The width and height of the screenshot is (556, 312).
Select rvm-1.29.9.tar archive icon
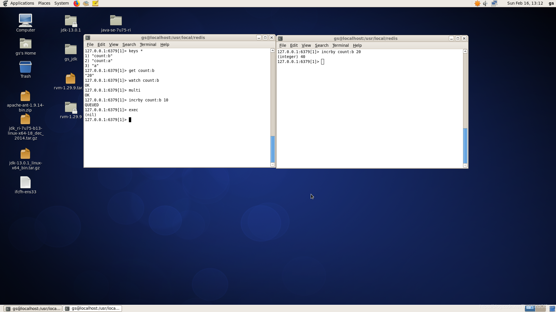click(x=70, y=79)
